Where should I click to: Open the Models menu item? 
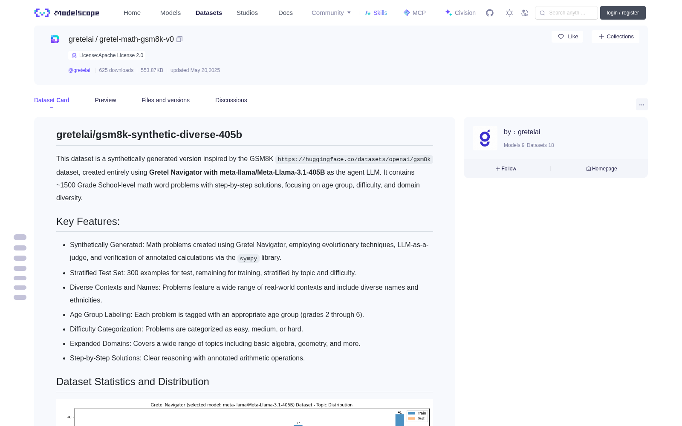point(170,13)
